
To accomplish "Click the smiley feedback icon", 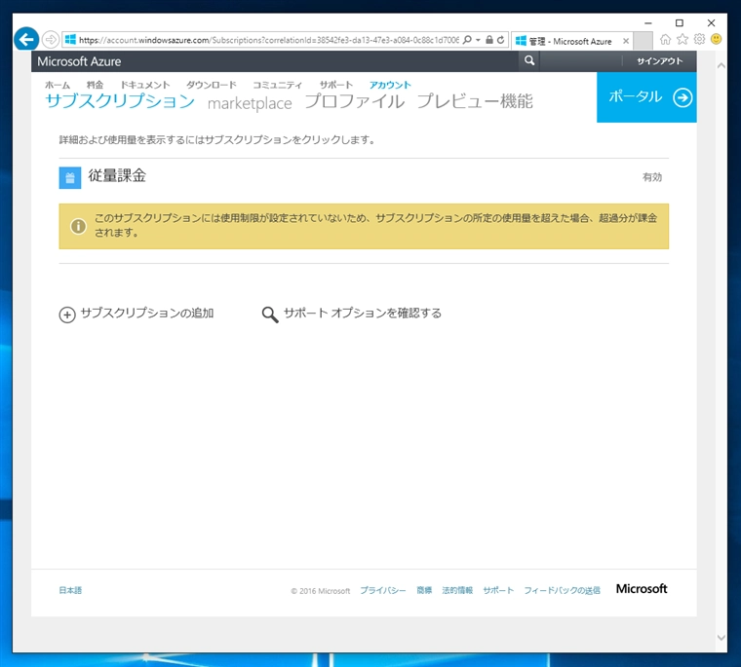I will click(x=717, y=39).
